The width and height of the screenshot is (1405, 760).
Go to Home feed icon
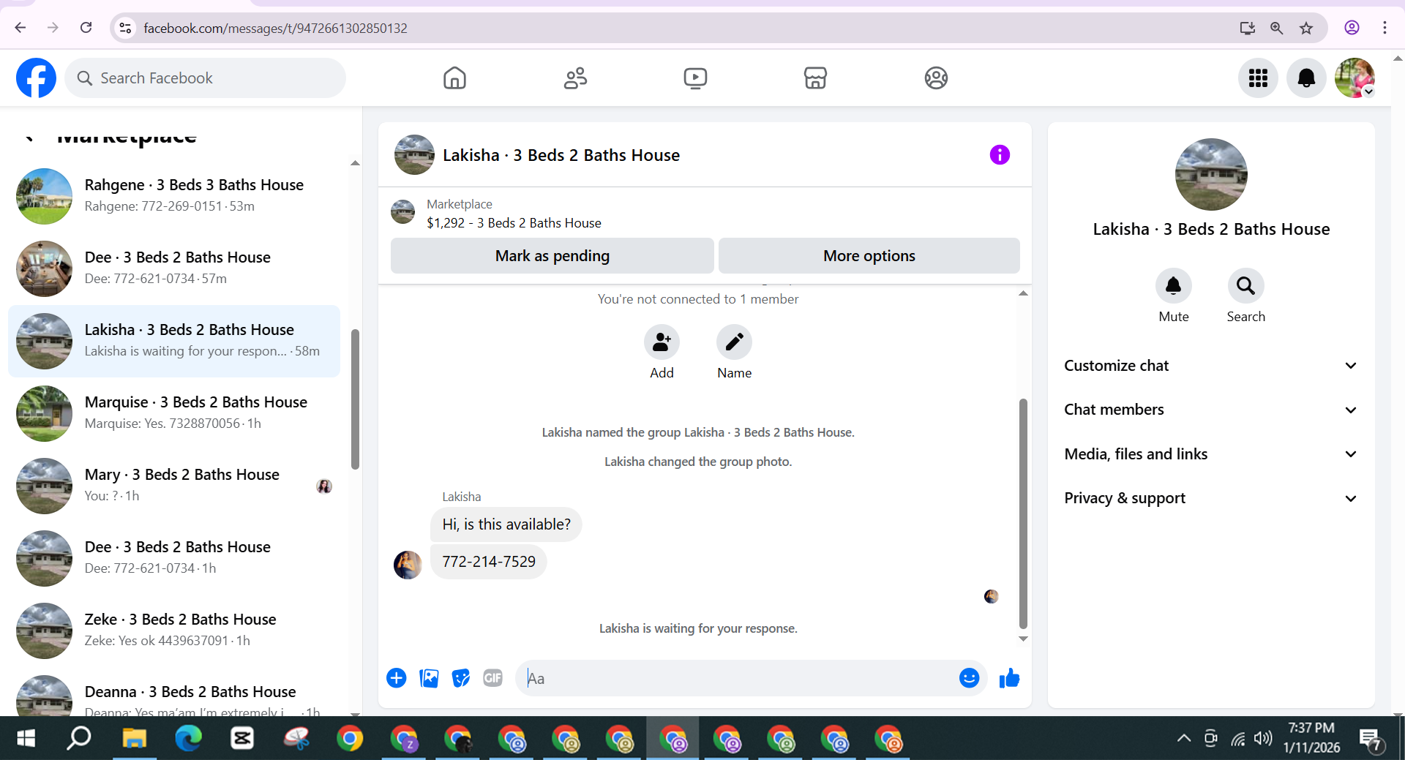click(454, 78)
